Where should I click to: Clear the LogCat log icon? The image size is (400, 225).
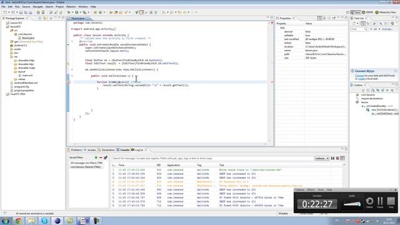coord(337,158)
